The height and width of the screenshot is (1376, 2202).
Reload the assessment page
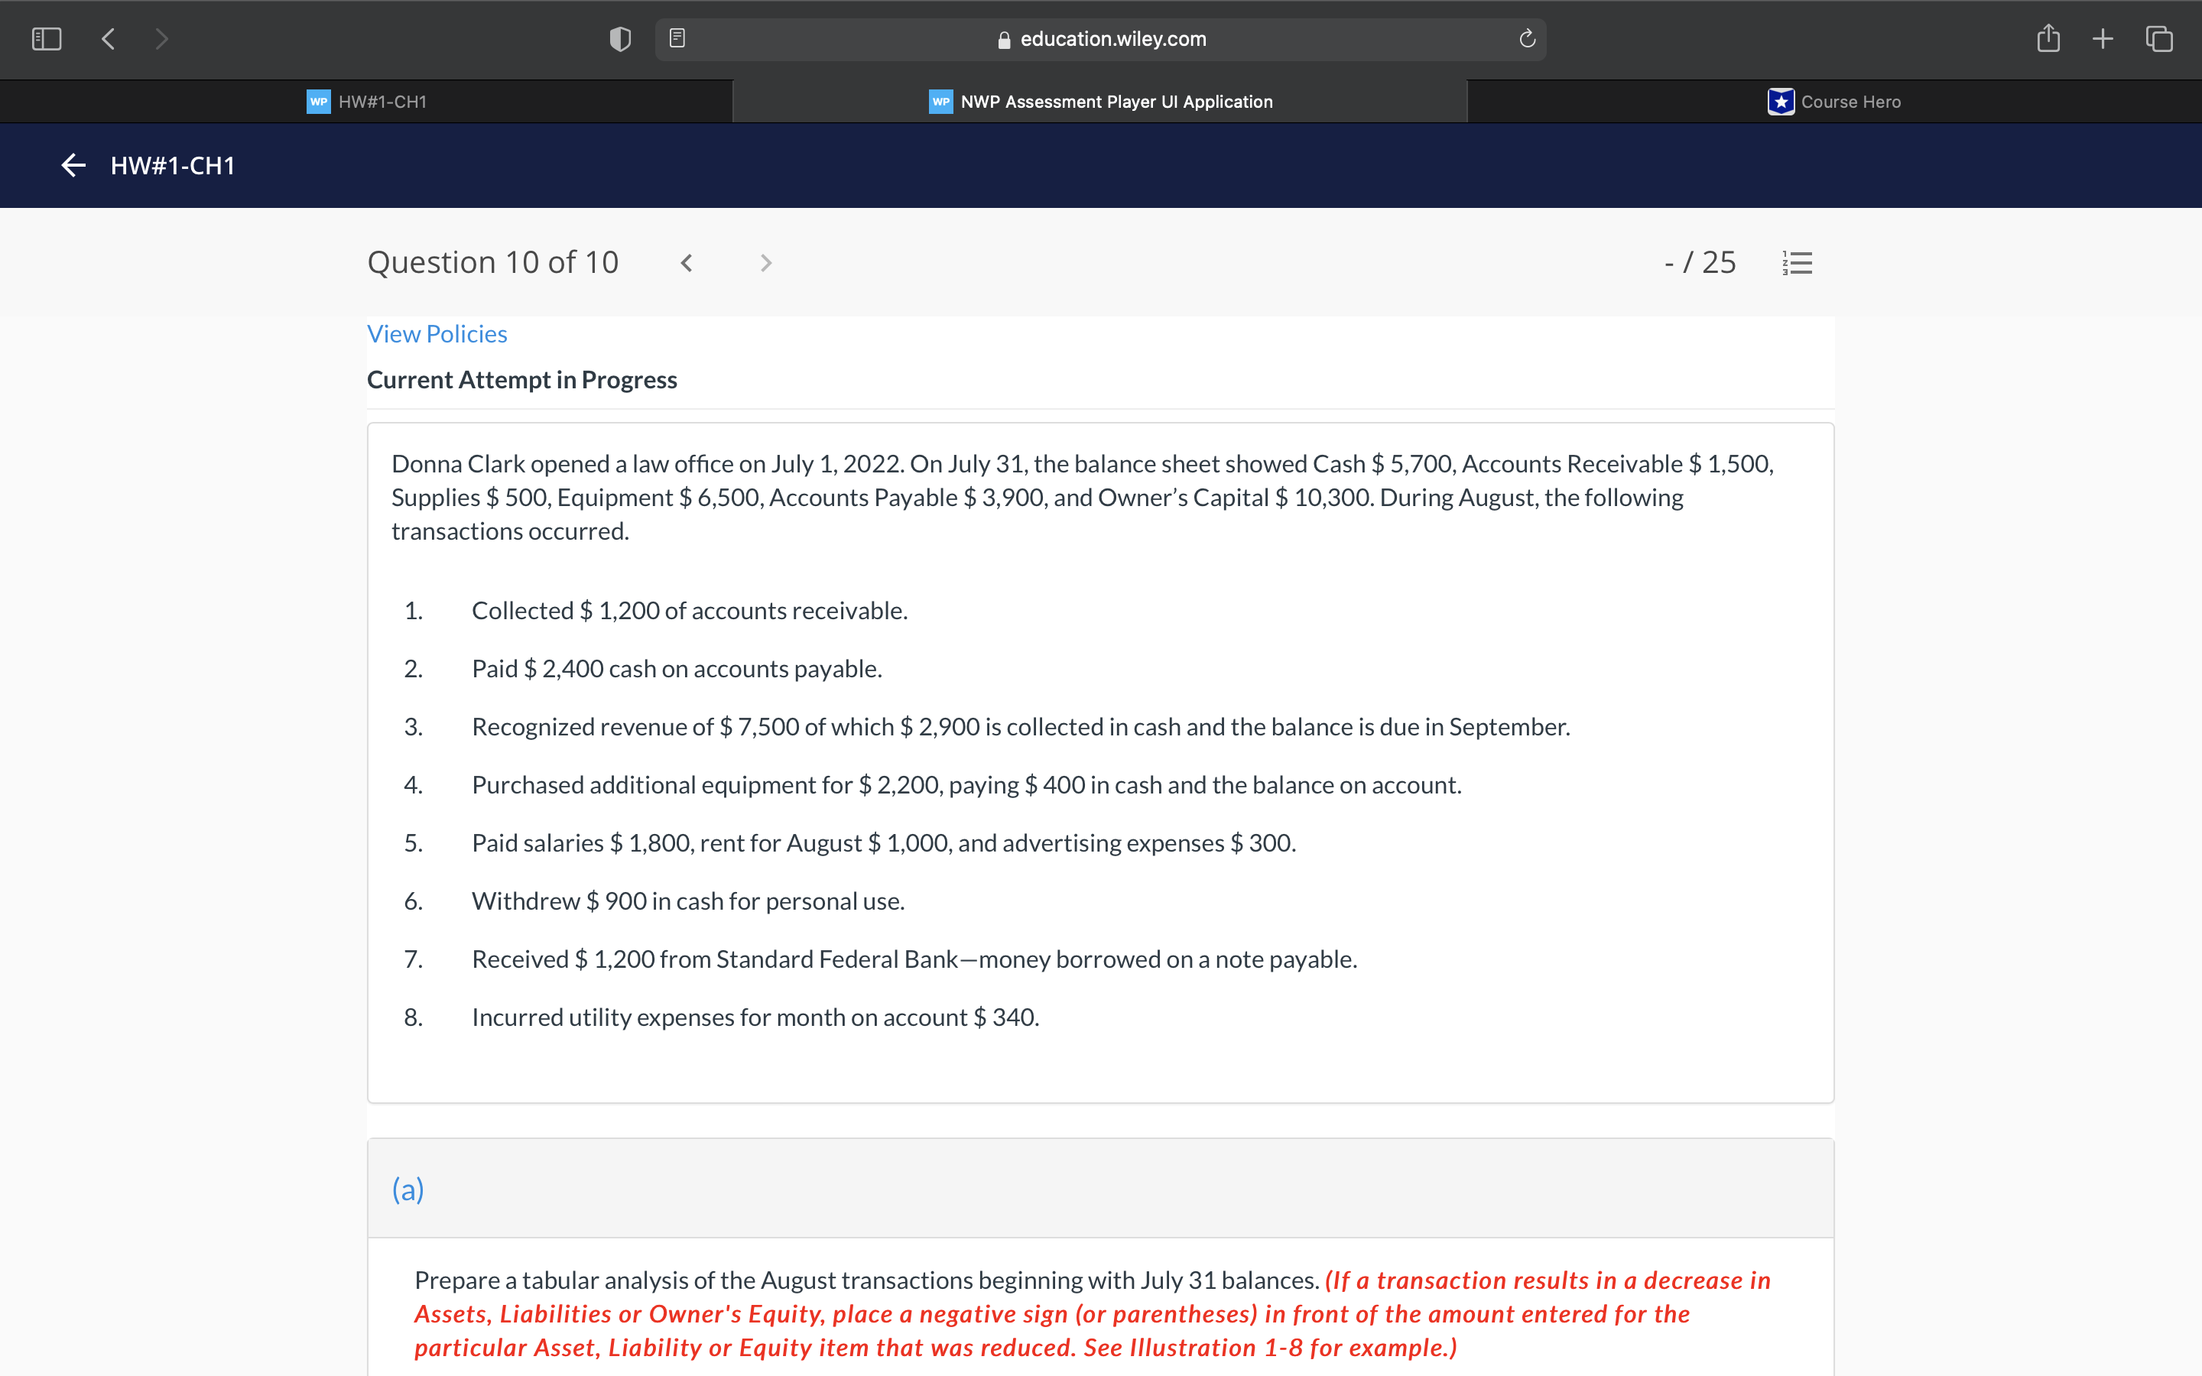tap(1526, 38)
